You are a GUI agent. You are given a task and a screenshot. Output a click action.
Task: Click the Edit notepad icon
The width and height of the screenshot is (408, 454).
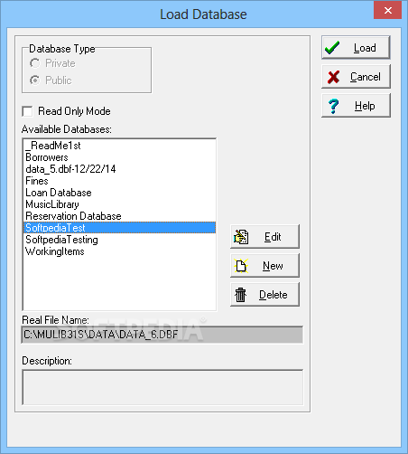pos(241,237)
